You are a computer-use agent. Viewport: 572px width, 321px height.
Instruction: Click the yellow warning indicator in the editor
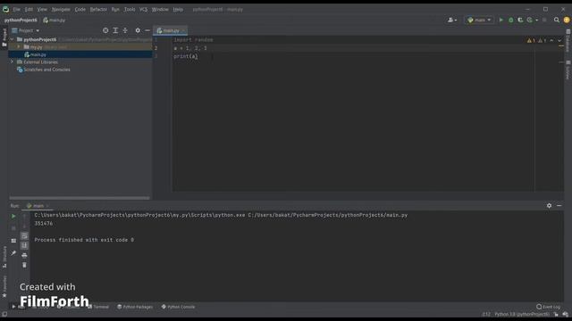point(531,40)
